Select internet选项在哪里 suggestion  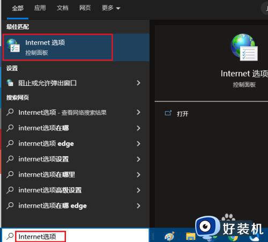click(x=76, y=175)
